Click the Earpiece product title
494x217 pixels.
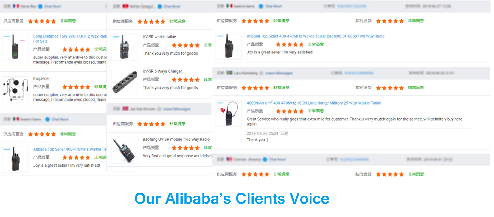pyautogui.click(x=41, y=79)
